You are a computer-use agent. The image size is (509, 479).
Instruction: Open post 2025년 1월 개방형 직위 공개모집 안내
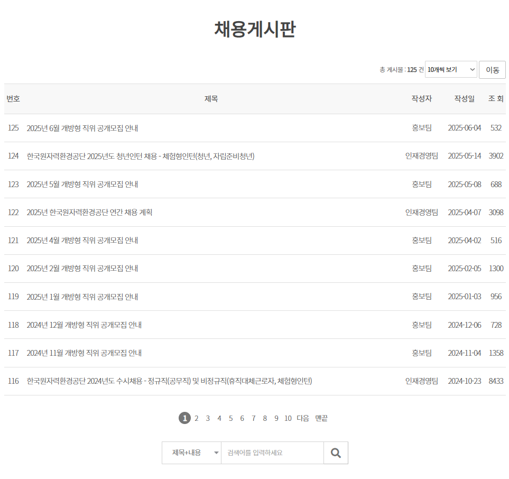point(82,297)
